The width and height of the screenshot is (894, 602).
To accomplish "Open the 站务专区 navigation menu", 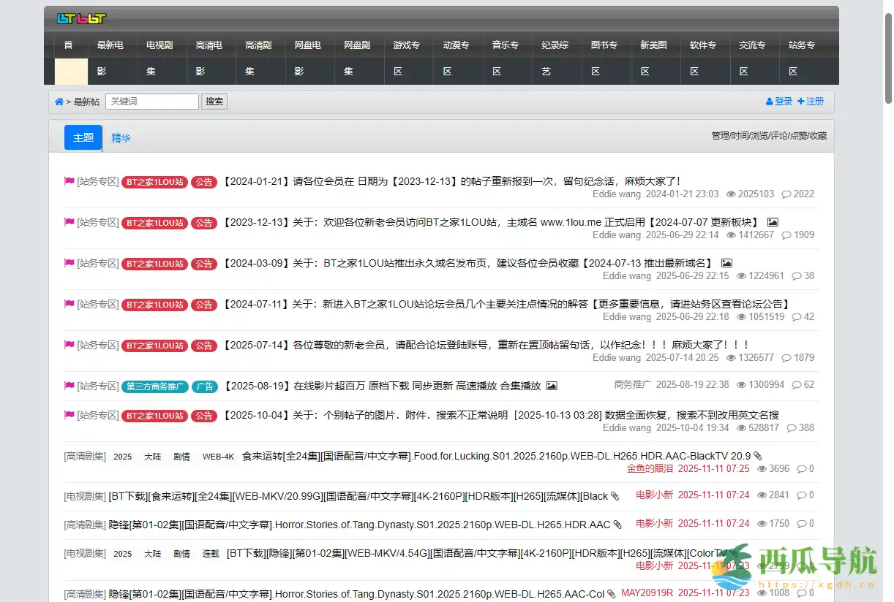I will [800, 58].
